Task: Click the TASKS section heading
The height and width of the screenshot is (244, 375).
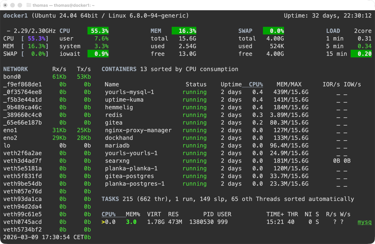Action: (x=110, y=199)
